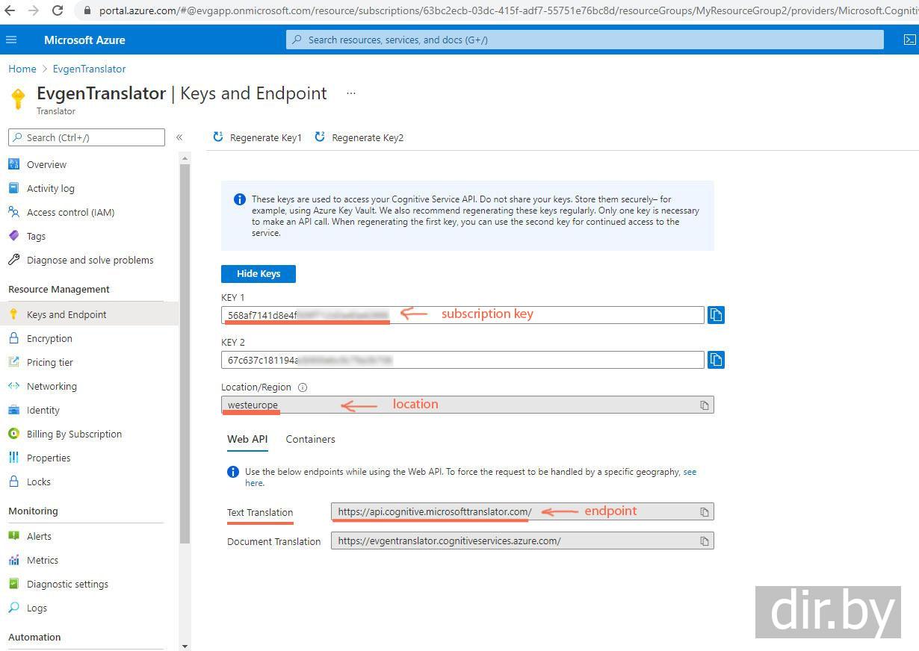Click Hide Keys button
This screenshot has height=651, width=919.
(259, 274)
